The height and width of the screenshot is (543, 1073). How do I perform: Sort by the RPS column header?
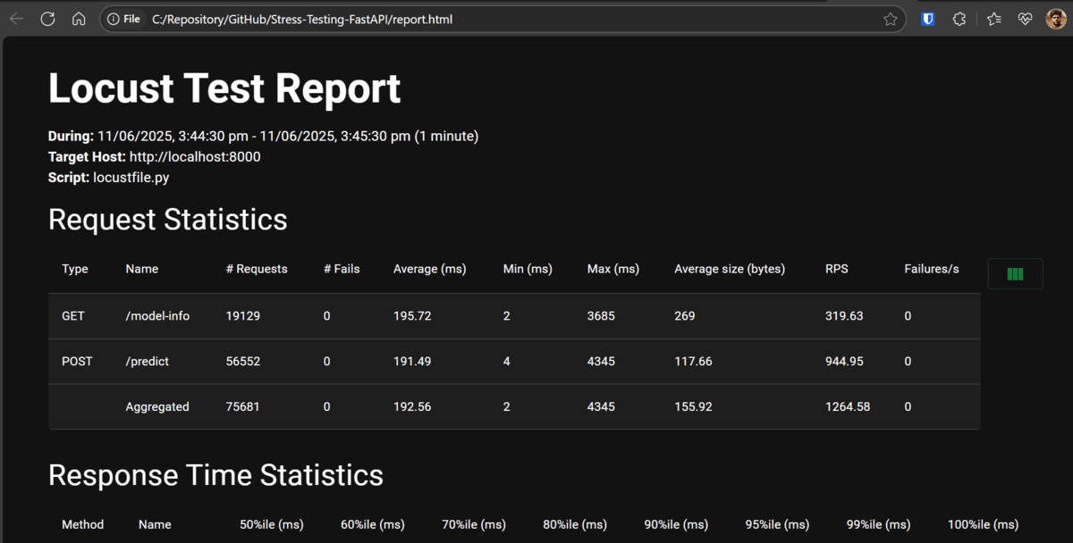pyautogui.click(x=837, y=269)
